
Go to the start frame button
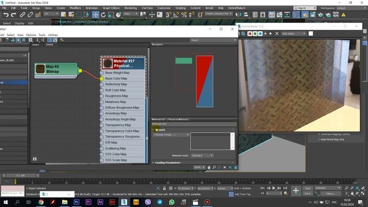coord(263,188)
